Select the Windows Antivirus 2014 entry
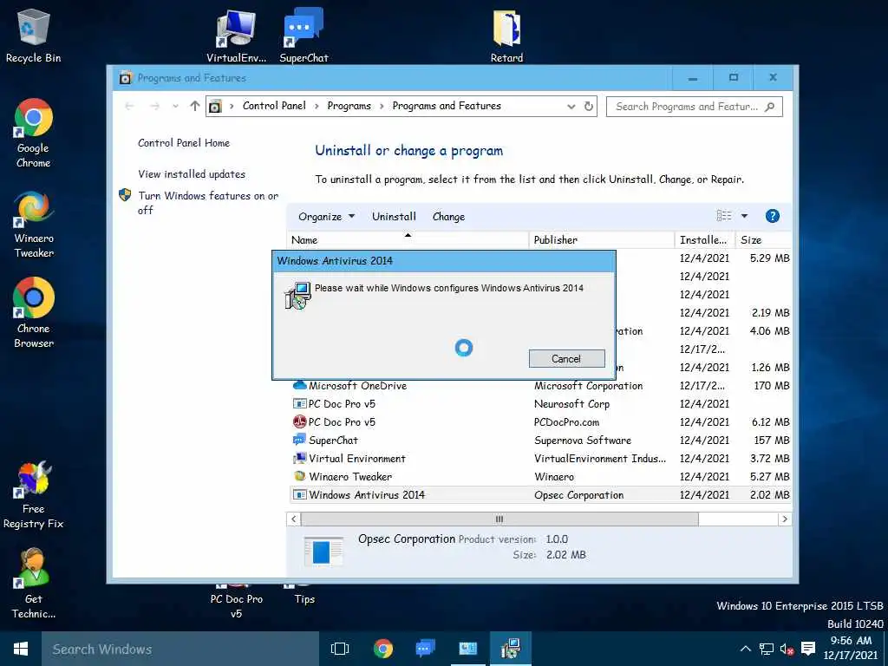This screenshot has width=888, height=666. [540, 494]
